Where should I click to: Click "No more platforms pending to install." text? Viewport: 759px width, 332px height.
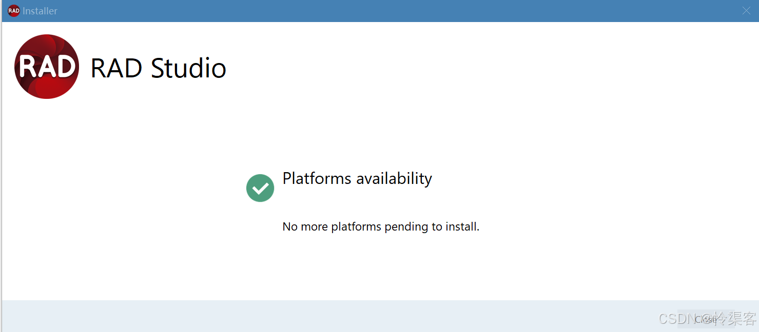381,226
